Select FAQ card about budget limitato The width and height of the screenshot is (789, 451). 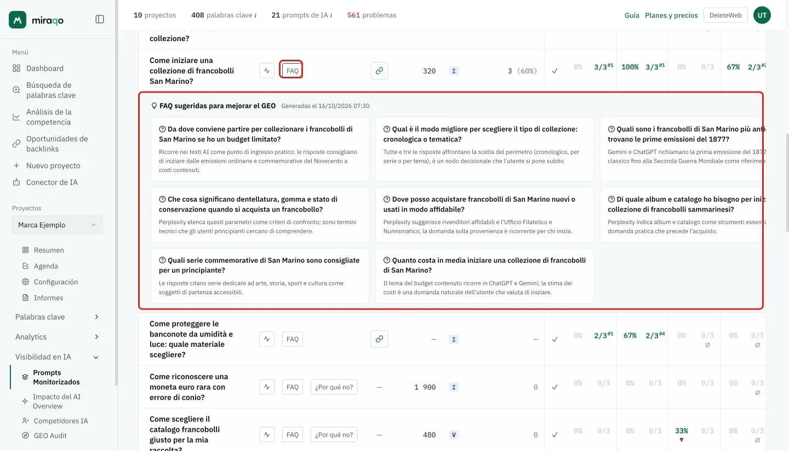pyautogui.click(x=260, y=149)
